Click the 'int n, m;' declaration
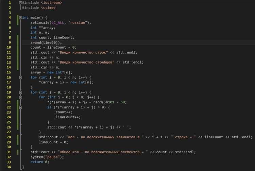The width and height of the screenshot is (255, 171). click(x=40, y=33)
